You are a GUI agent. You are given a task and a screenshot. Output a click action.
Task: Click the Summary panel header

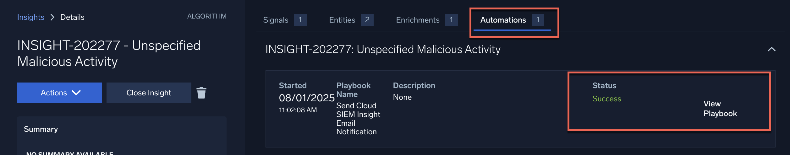coord(41,129)
